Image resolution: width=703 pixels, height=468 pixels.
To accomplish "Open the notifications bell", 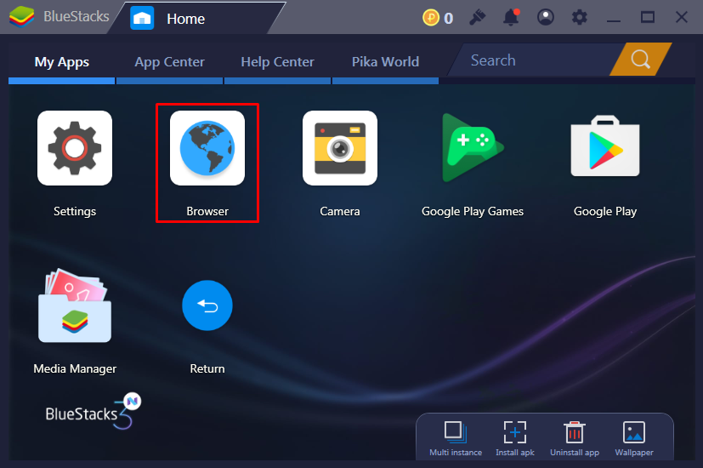I will (x=511, y=17).
